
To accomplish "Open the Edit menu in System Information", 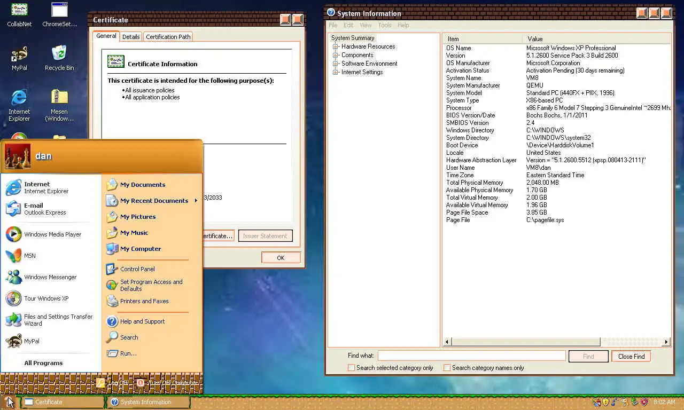I will point(348,25).
